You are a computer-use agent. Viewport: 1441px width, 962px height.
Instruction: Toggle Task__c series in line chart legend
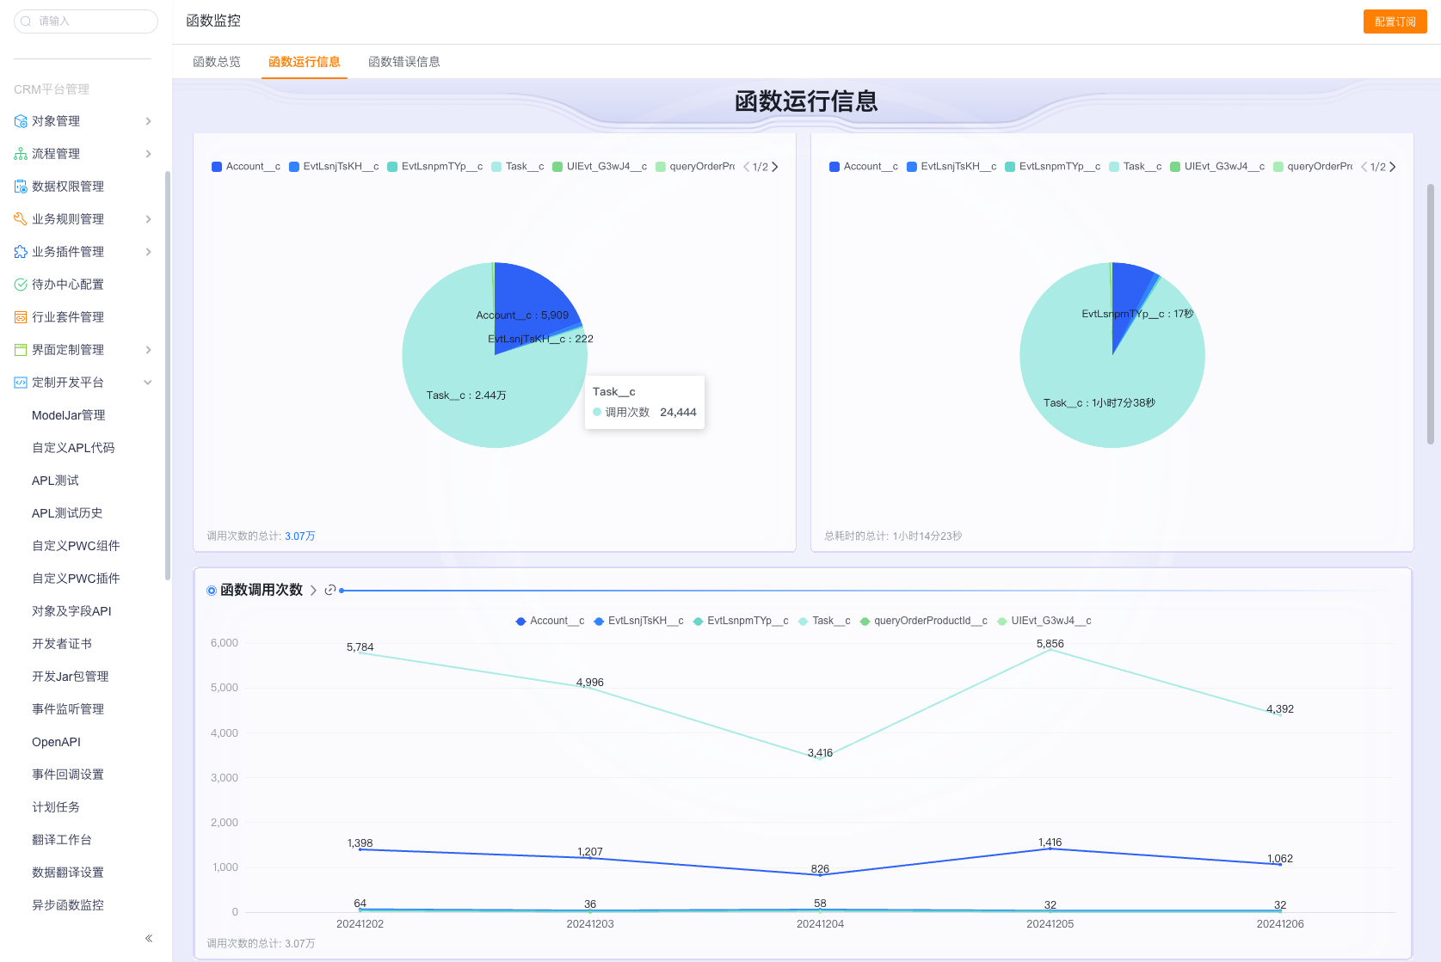click(x=824, y=621)
